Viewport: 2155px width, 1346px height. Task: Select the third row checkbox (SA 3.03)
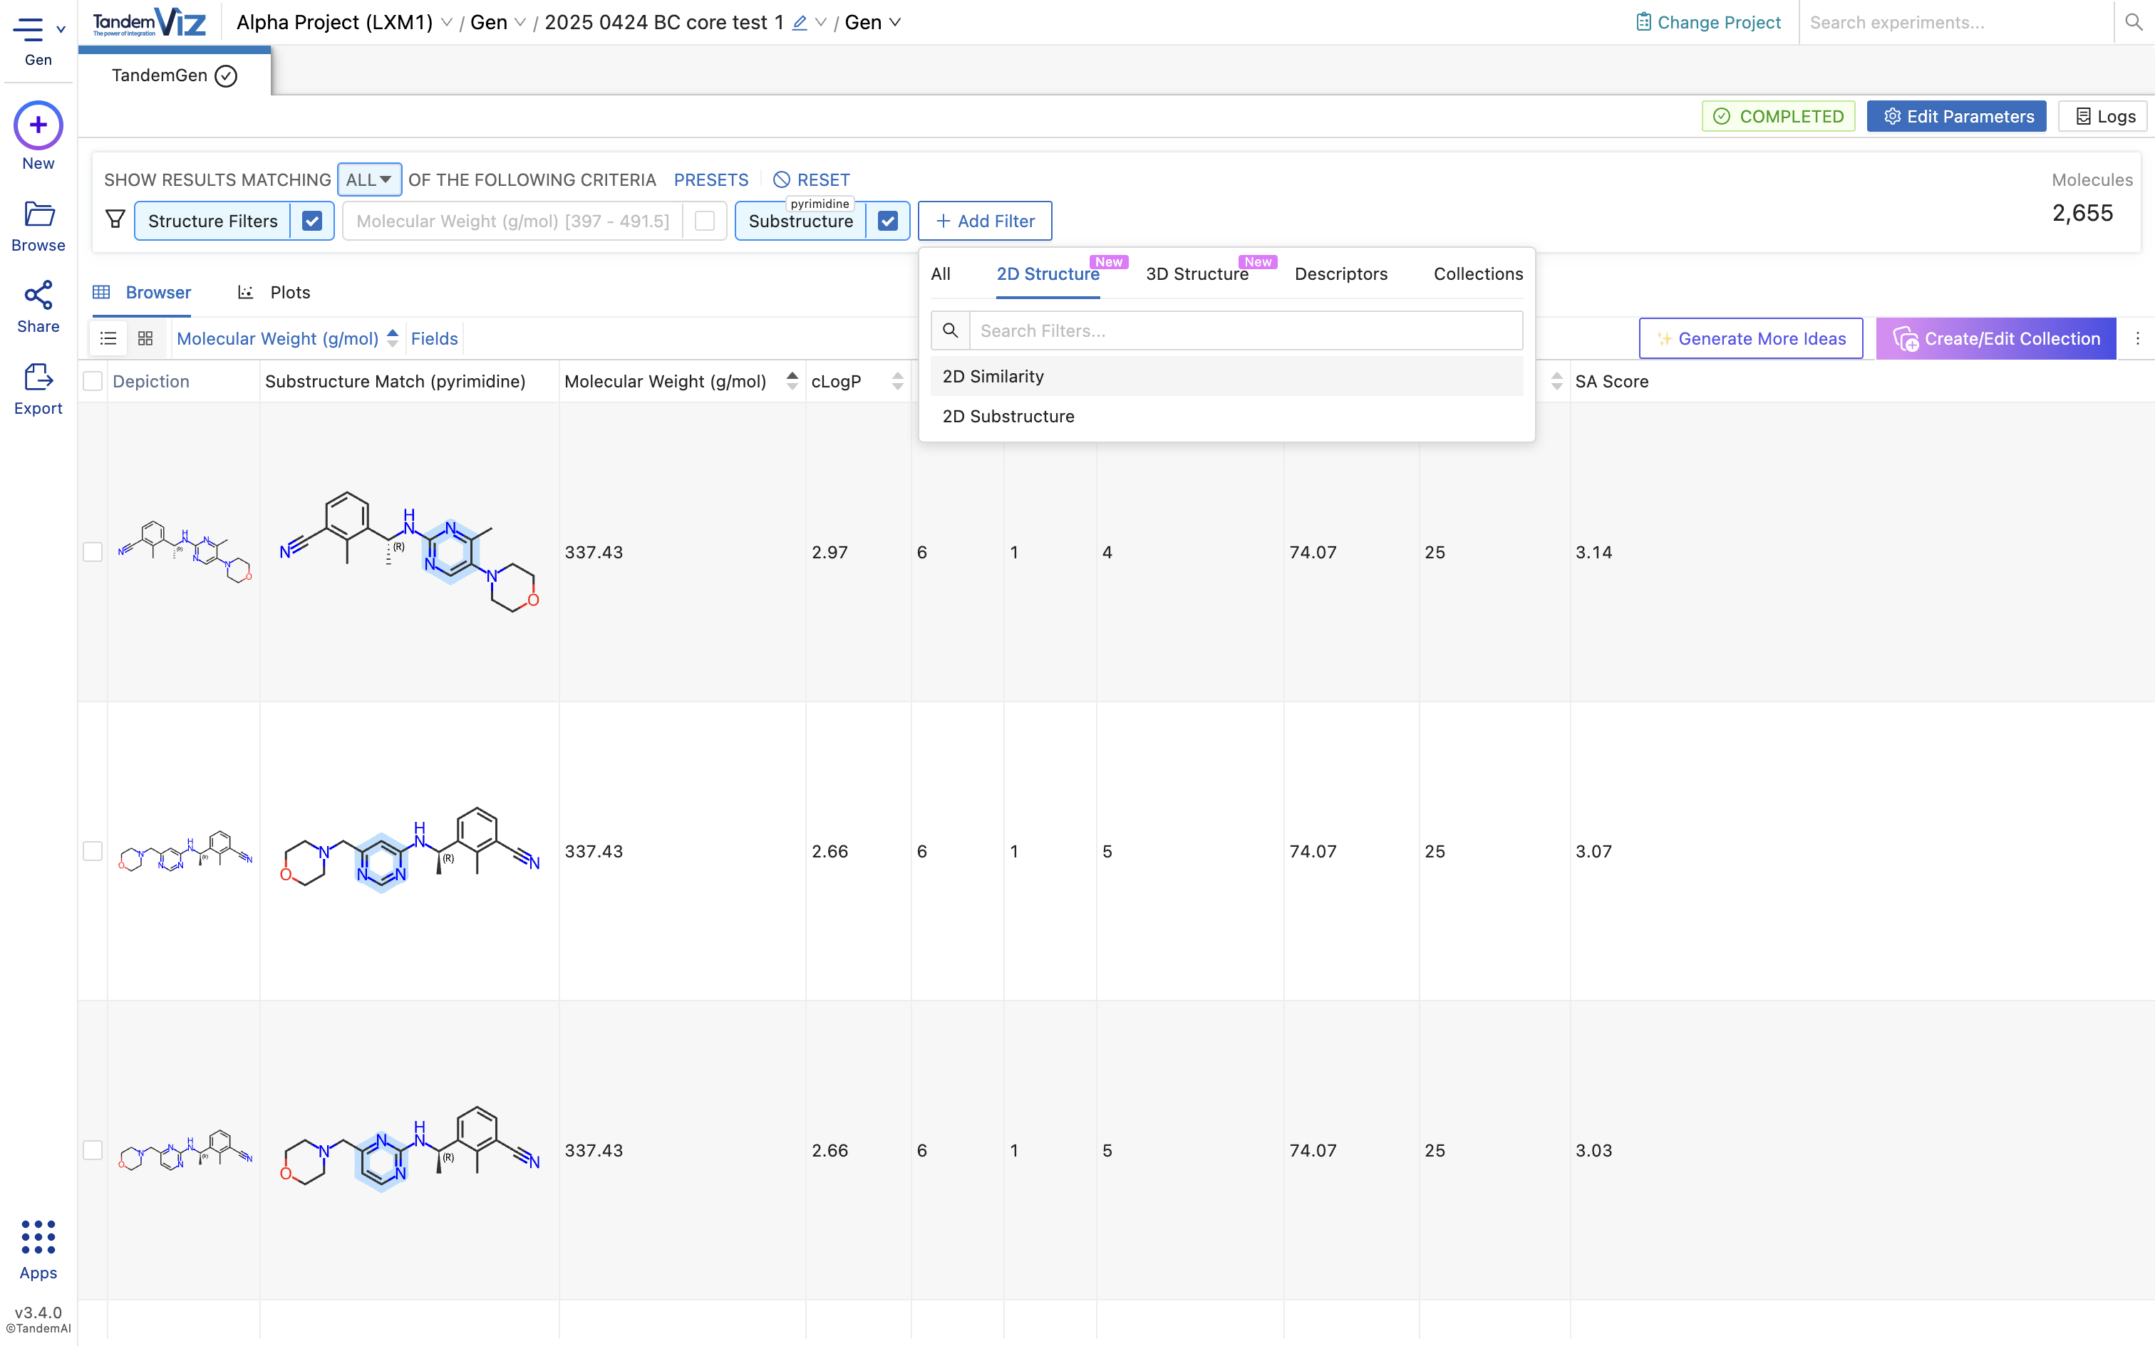[x=93, y=1150]
